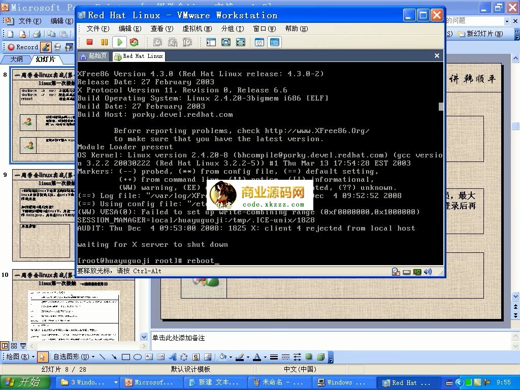Click the Record button in PowerPoint toolbar
The height and width of the screenshot is (390, 520).
[x=23, y=47]
